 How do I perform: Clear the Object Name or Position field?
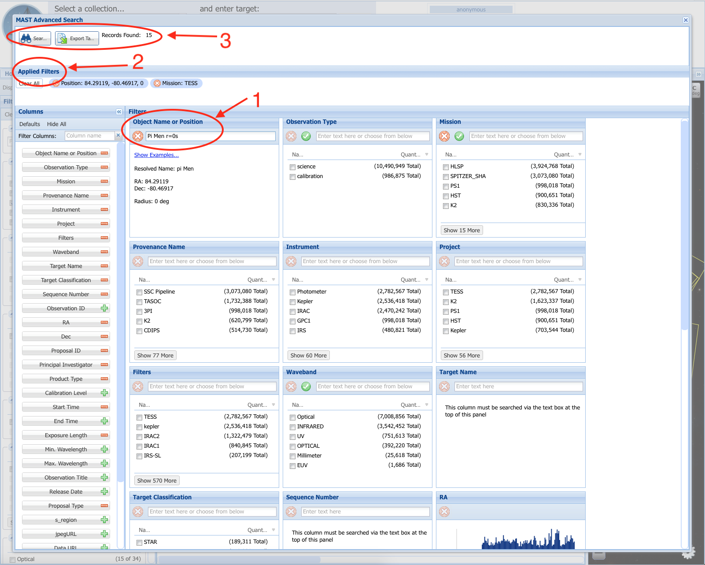coord(138,136)
